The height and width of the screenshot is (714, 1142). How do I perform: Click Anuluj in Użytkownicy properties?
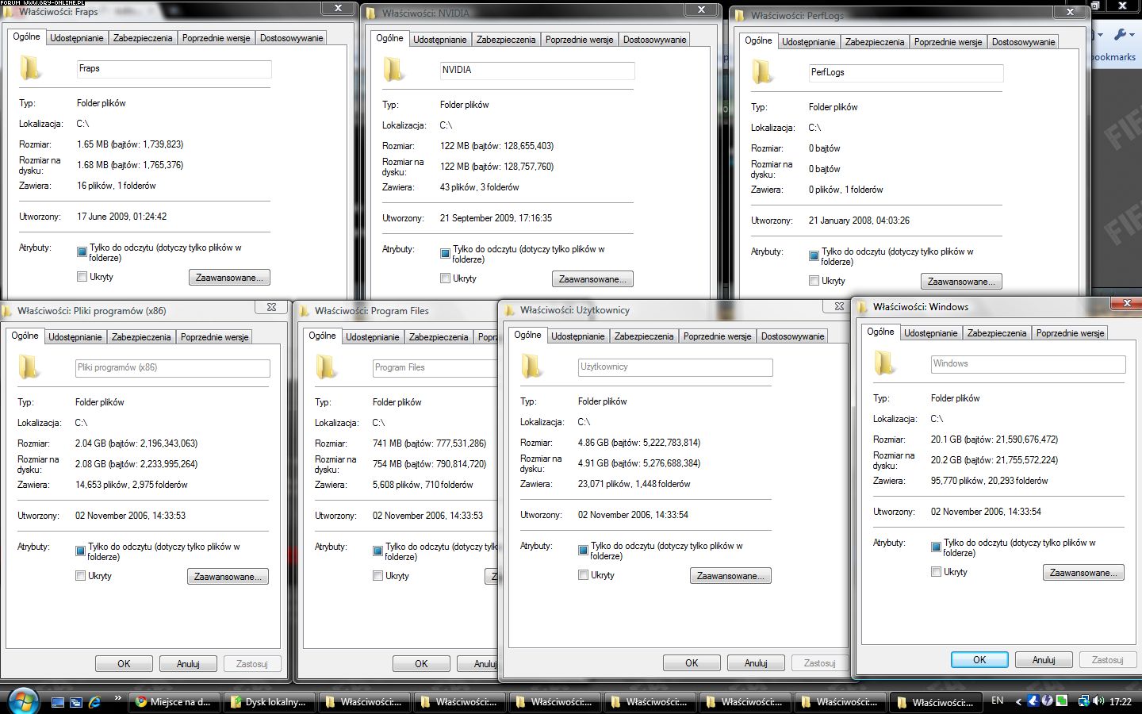[x=756, y=662]
